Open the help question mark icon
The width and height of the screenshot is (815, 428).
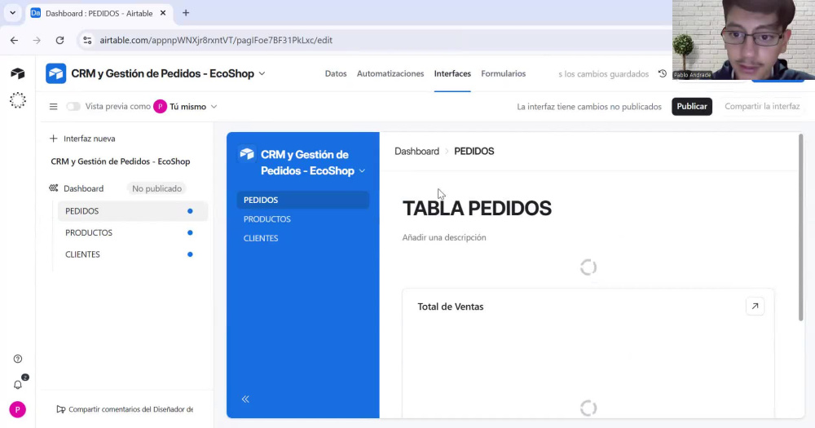pos(18,359)
